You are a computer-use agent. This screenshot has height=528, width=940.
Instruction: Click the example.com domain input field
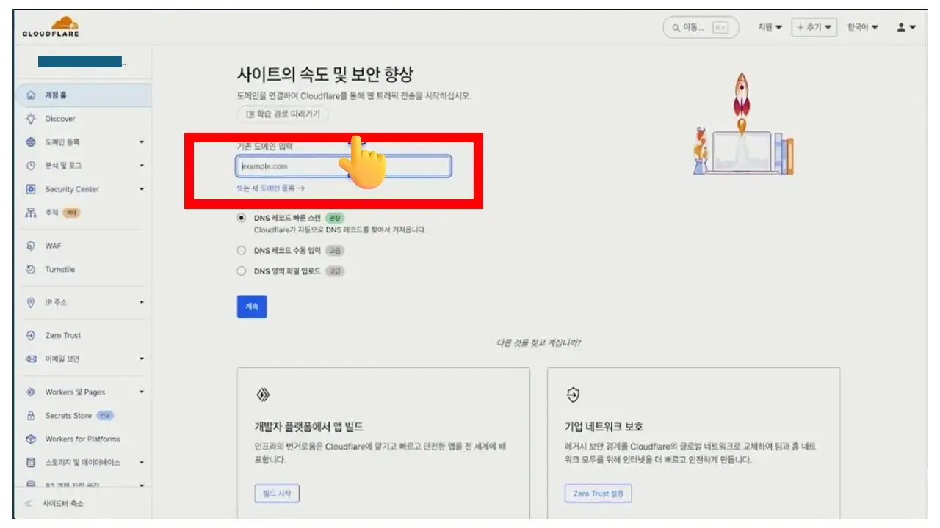tap(344, 166)
